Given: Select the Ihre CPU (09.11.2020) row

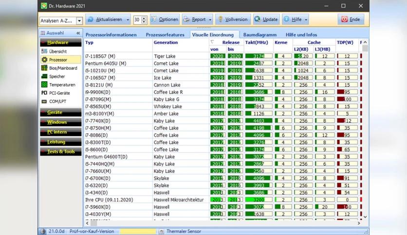Looking at the screenshot, I should [223, 200].
